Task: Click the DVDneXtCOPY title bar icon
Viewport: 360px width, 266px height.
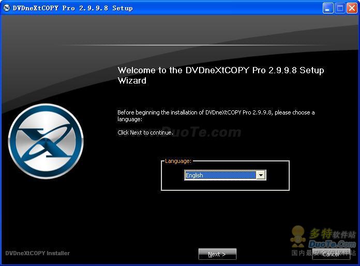Action: click(7, 8)
